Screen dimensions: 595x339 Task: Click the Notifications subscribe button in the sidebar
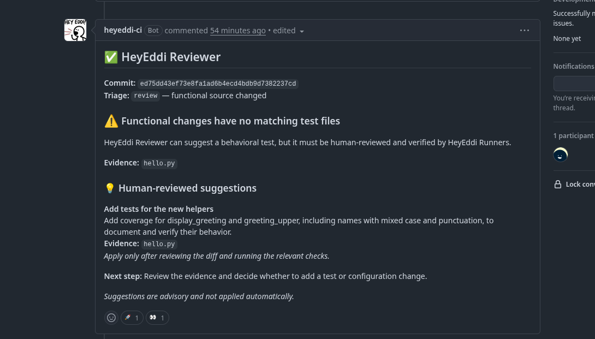[574, 84]
